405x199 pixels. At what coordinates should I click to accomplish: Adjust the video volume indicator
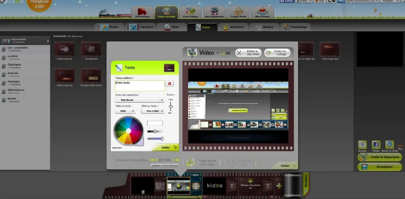[225, 53]
